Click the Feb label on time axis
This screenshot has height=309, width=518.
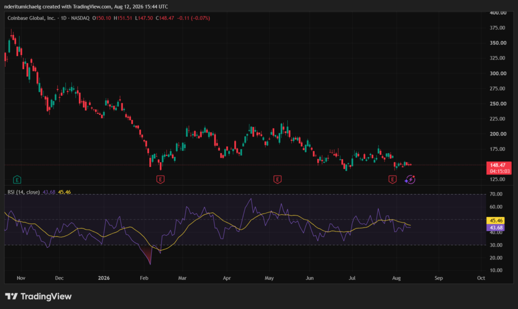point(144,278)
